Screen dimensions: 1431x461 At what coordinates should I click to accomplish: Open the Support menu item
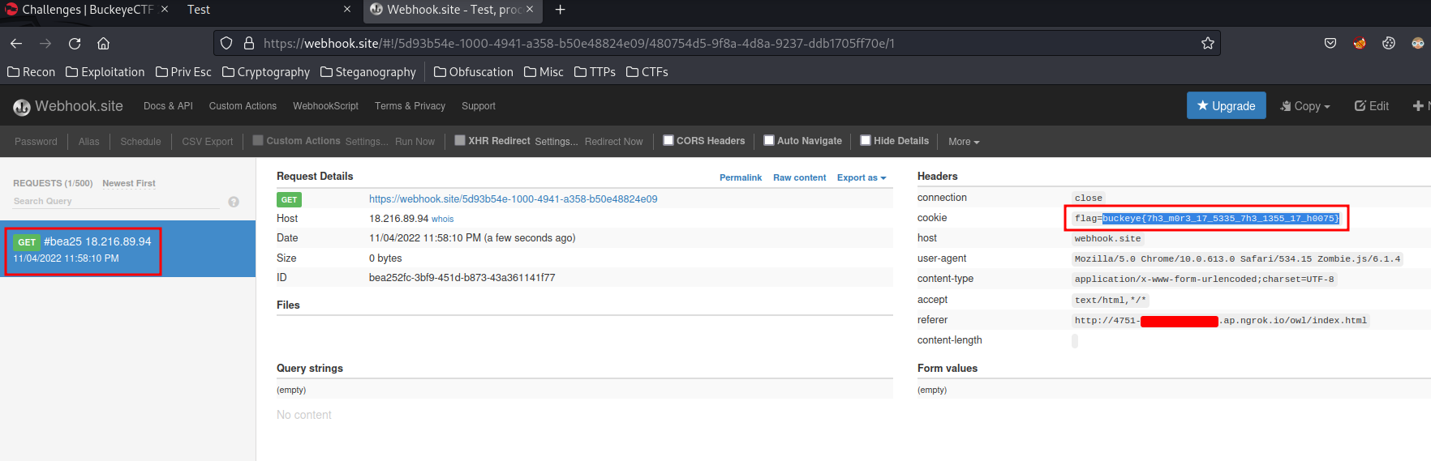point(479,106)
